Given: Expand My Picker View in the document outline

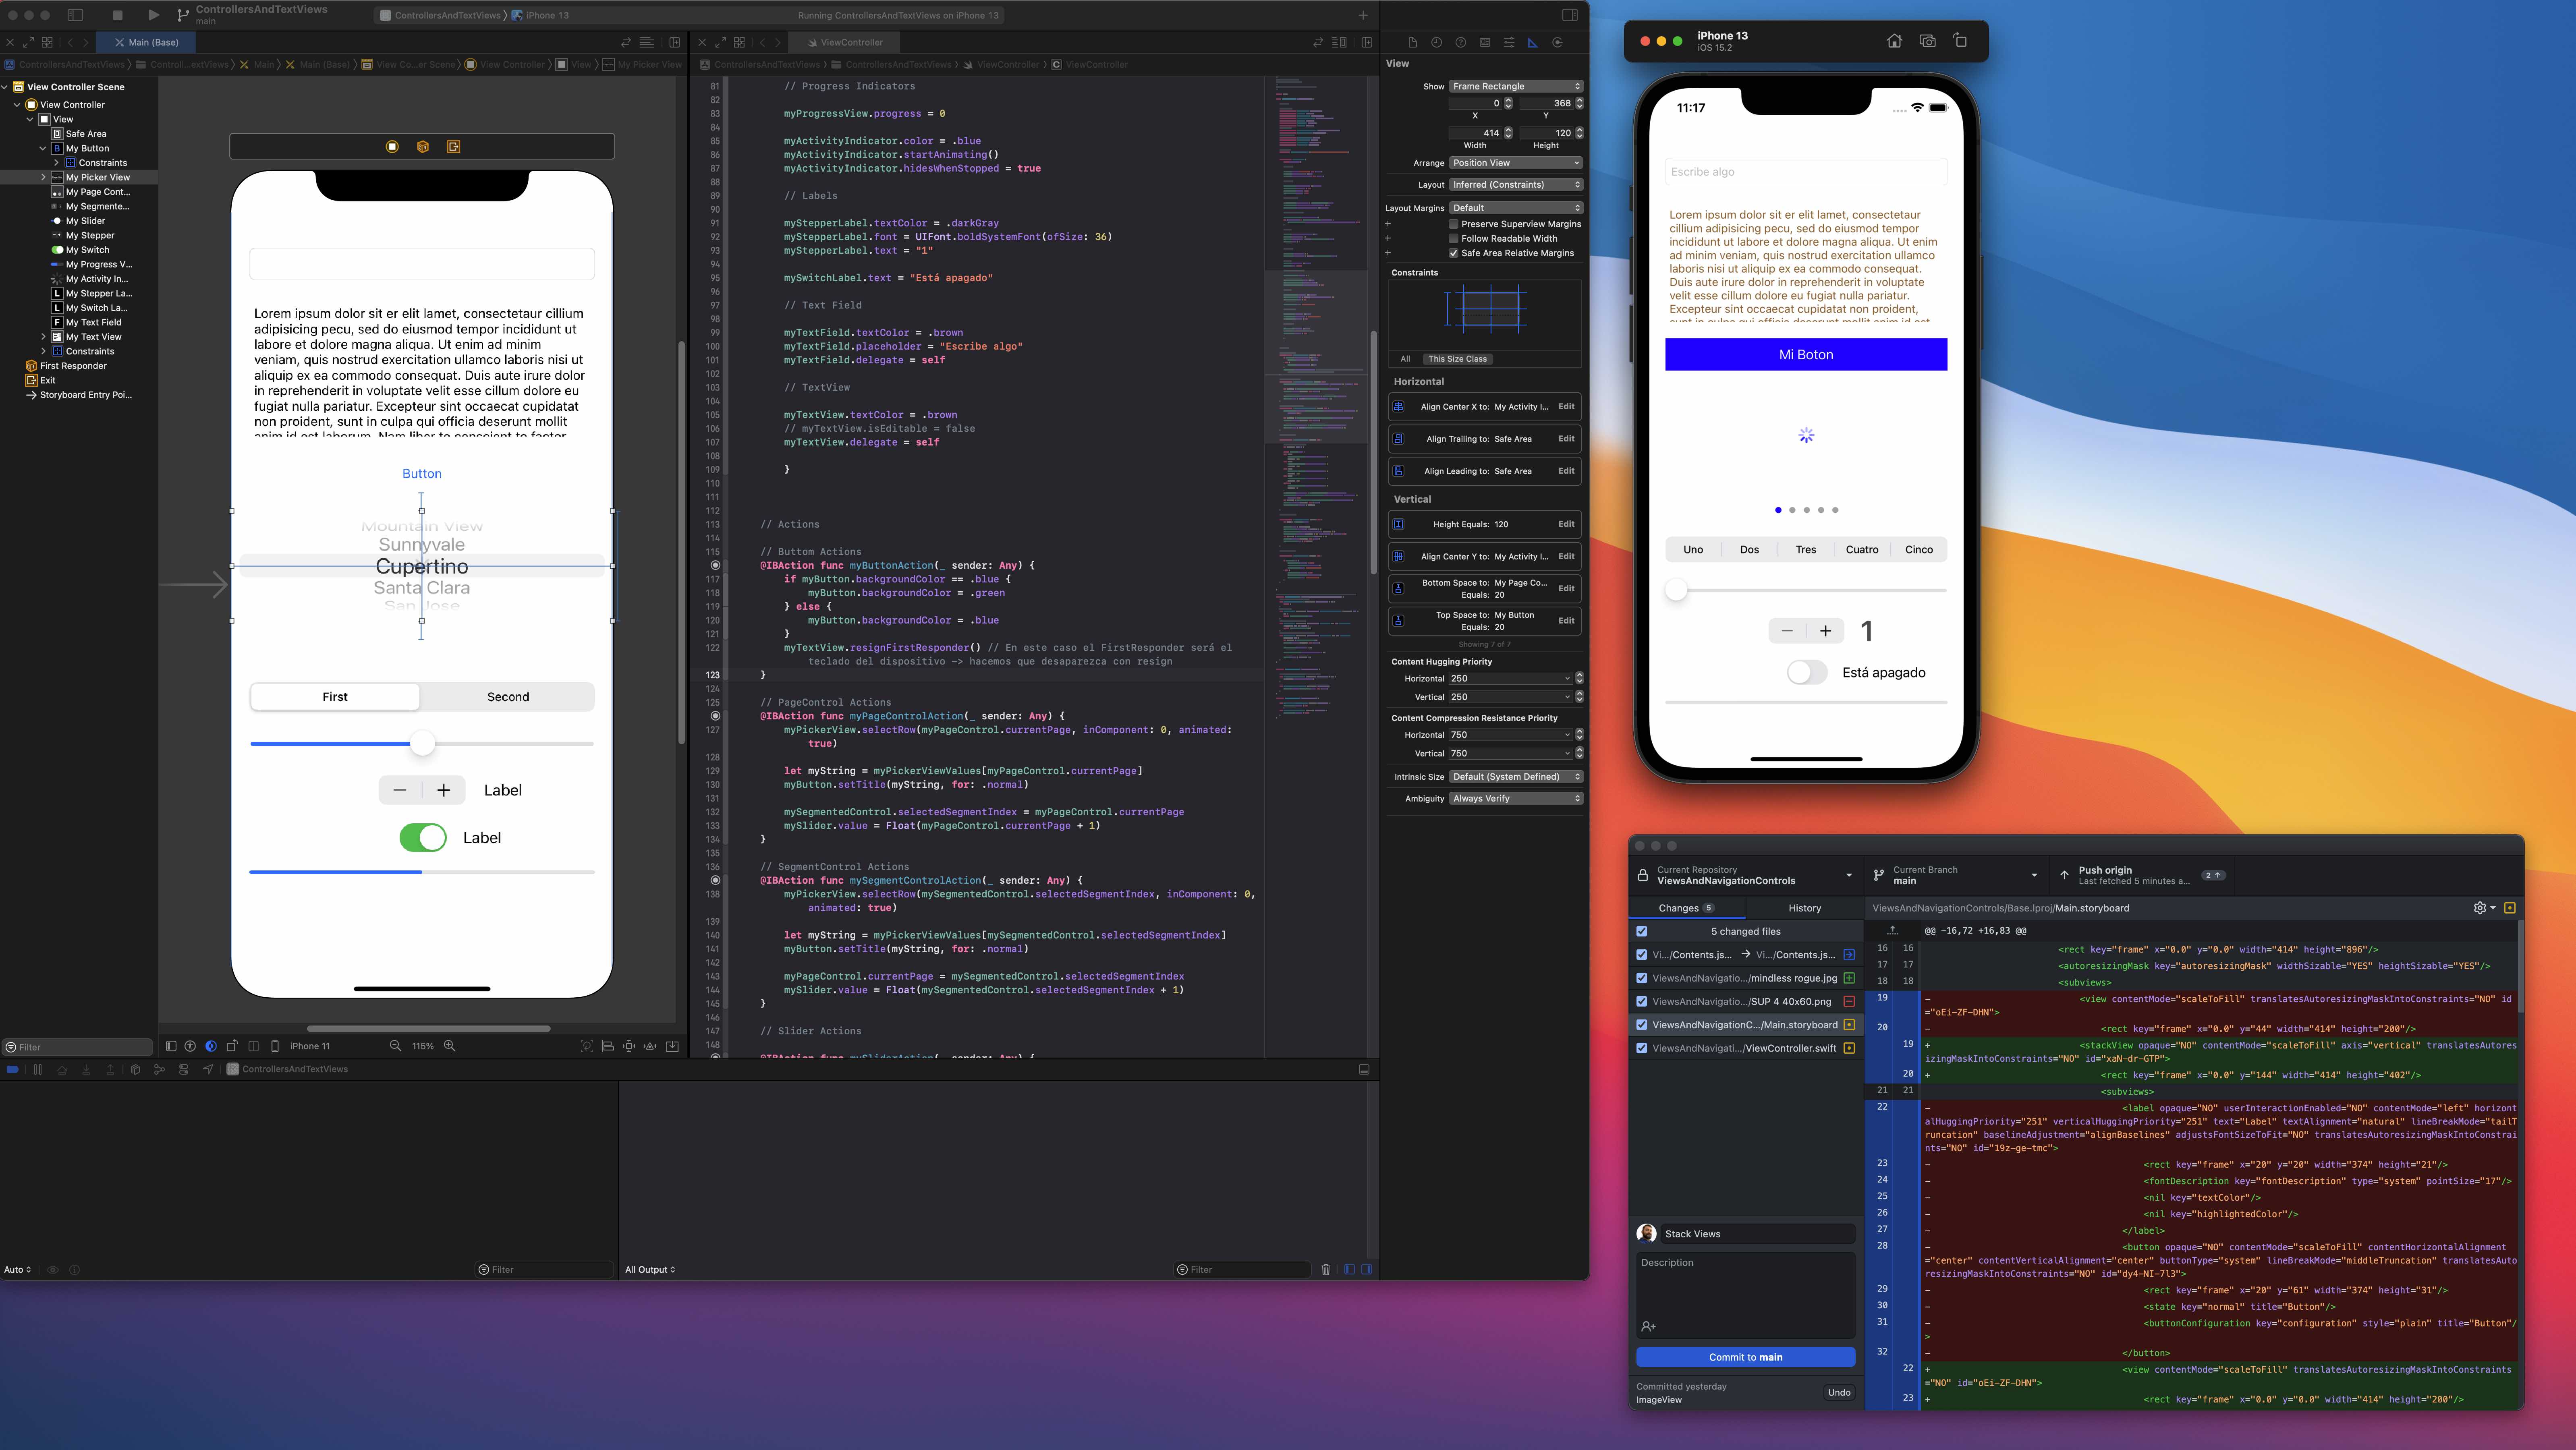Looking at the screenshot, I should click(x=44, y=177).
